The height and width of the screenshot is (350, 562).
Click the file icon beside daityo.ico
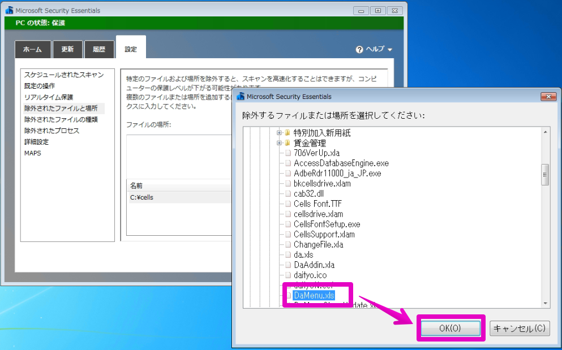pyautogui.click(x=288, y=275)
